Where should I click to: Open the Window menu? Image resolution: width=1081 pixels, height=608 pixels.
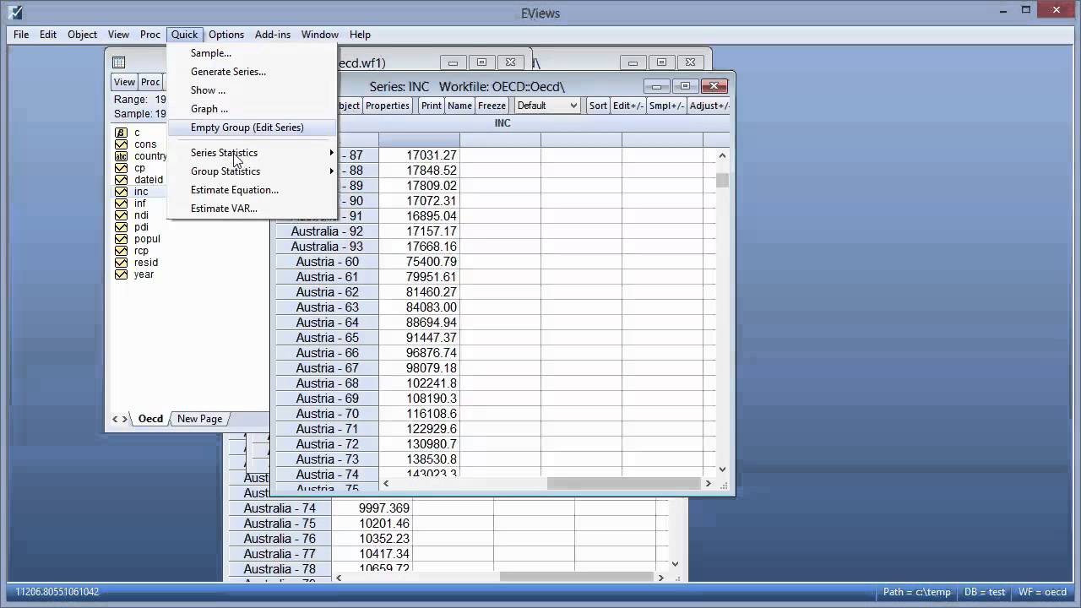(x=320, y=35)
